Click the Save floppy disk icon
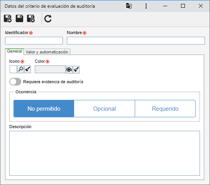210x185 pixels. click(19, 19)
